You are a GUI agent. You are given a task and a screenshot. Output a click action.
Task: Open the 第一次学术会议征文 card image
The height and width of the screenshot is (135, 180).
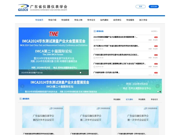pos(138,117)
